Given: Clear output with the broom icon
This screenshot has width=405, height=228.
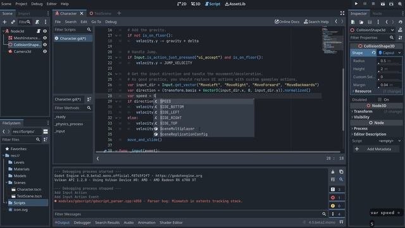Looking at the screenshot, I should [333, 172].
